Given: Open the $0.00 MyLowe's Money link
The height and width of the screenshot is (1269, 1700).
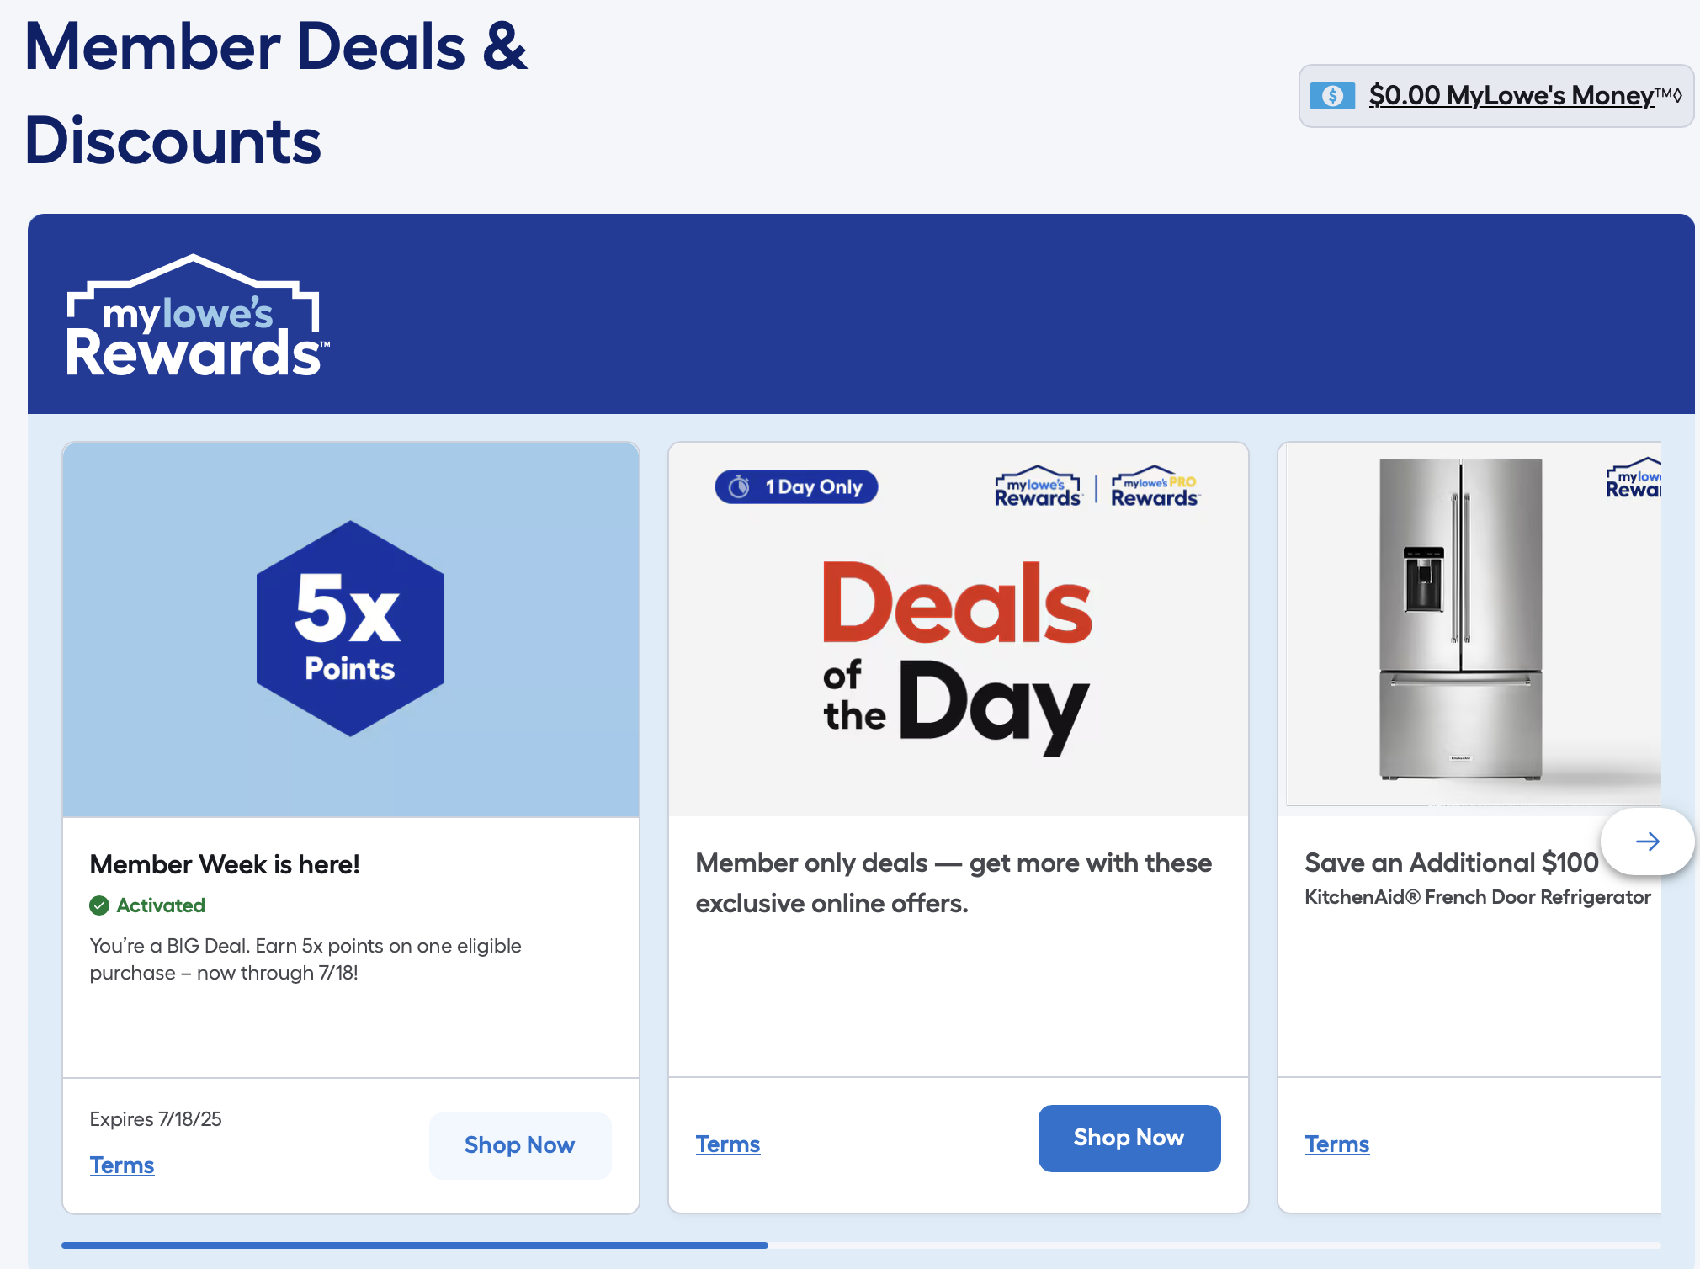Looking at the screenshot, I should (x=1511, y=96).
